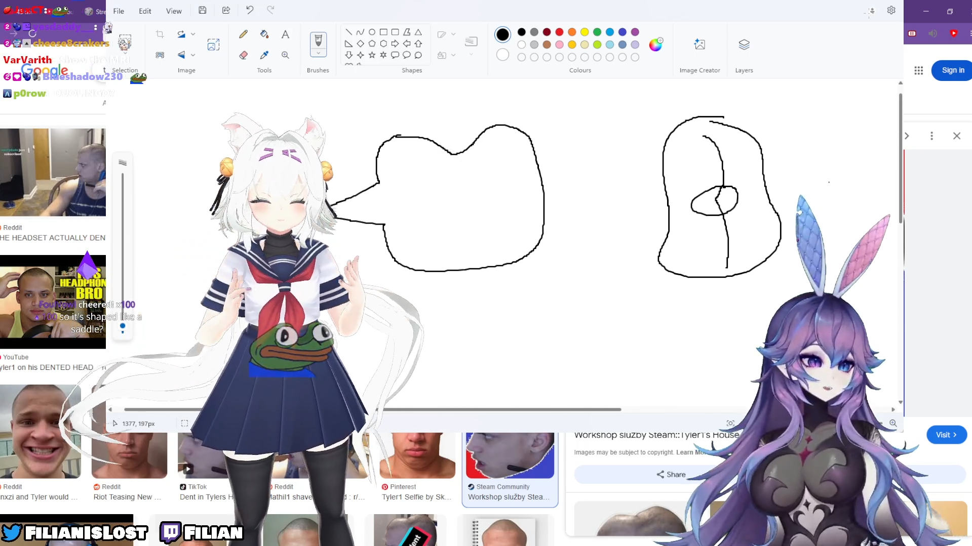Pick the Right arrow shape
Screen dimensions: 972x546
tap(395, 44)
